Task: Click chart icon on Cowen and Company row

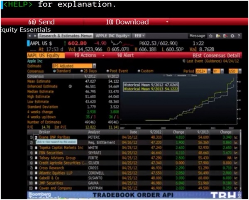Action: [x=236, y=188]
